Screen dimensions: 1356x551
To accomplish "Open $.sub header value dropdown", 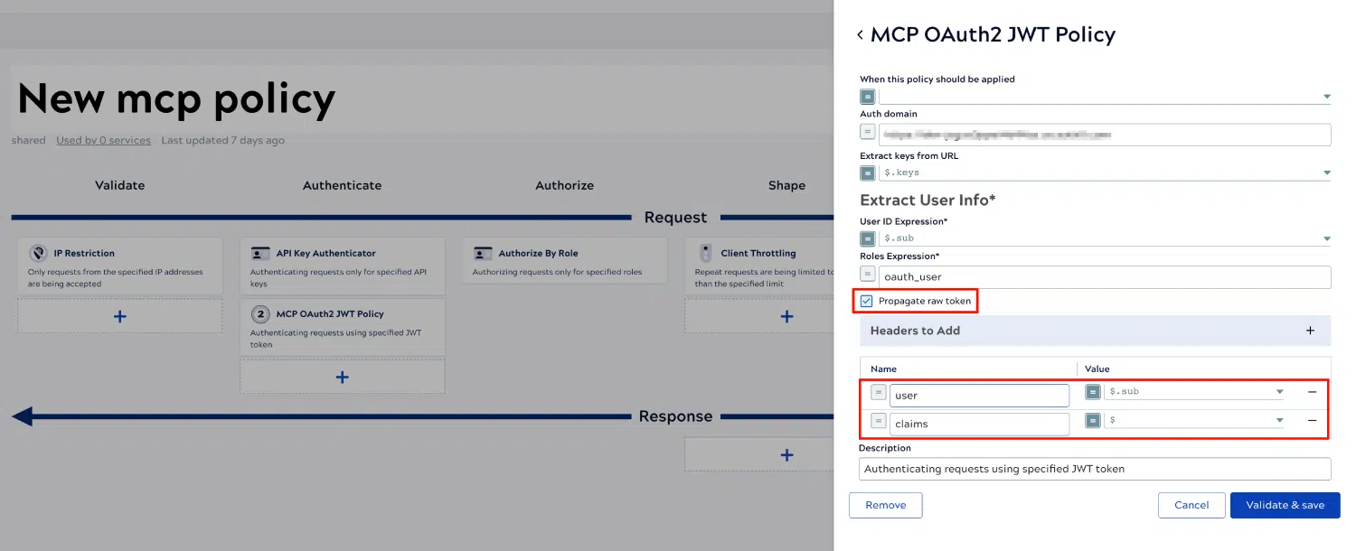I will point(1279,392).
